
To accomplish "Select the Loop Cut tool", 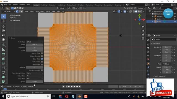I will (3, 68).
